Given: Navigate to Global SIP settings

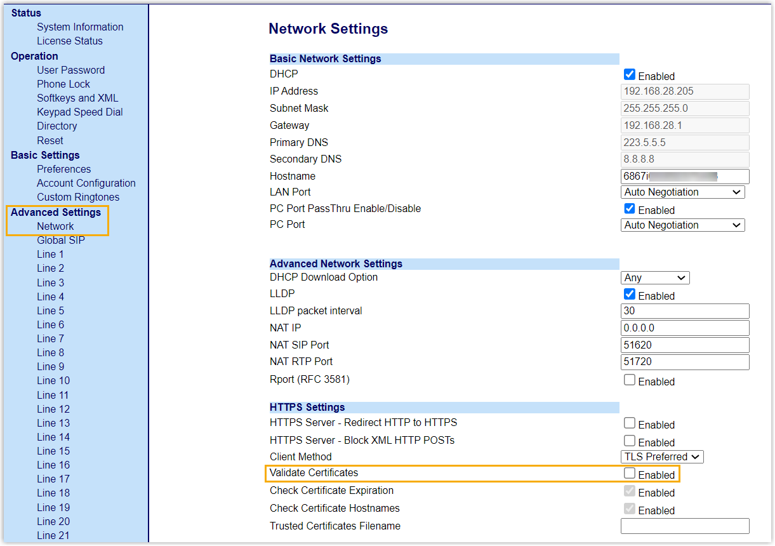Looking at the screenshot, I should point(60,241).
